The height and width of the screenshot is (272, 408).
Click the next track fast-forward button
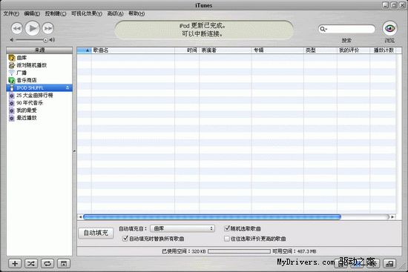(48, 28)
